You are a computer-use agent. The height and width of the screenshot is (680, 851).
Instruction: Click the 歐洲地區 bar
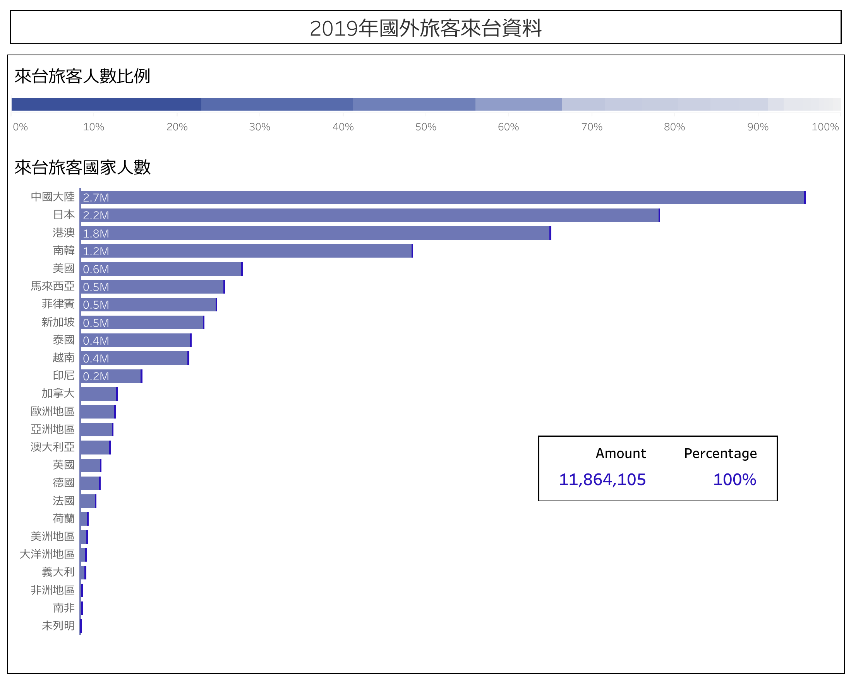[98, 412]
